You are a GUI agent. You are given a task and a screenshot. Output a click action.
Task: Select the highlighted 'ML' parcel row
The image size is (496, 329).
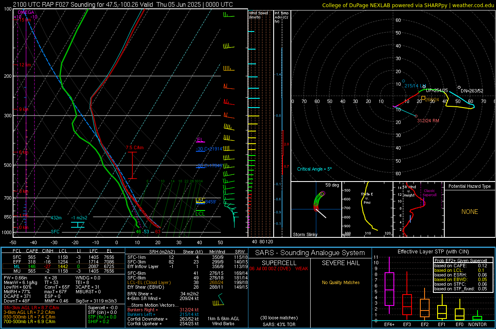pos(63,266)
